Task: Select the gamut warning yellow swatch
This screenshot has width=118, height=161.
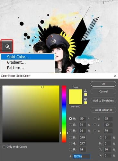Action: pyautogui.click(x=86, y=95)
